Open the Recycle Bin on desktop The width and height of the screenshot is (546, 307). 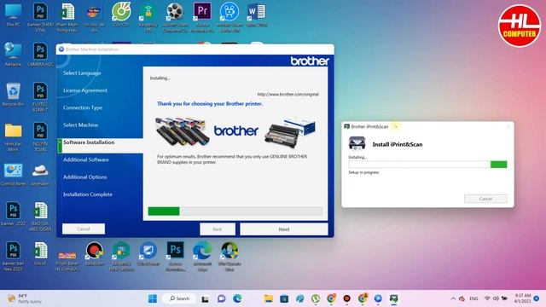pos(13,95)
